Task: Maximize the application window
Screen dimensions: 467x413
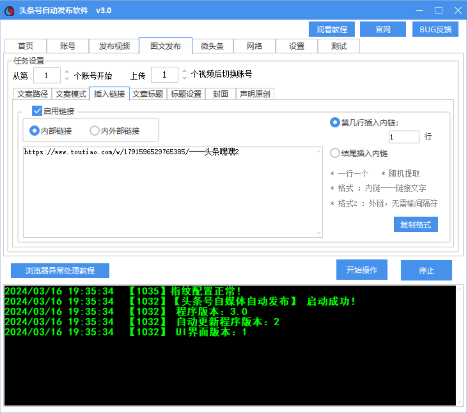Action: click(439, 10)
